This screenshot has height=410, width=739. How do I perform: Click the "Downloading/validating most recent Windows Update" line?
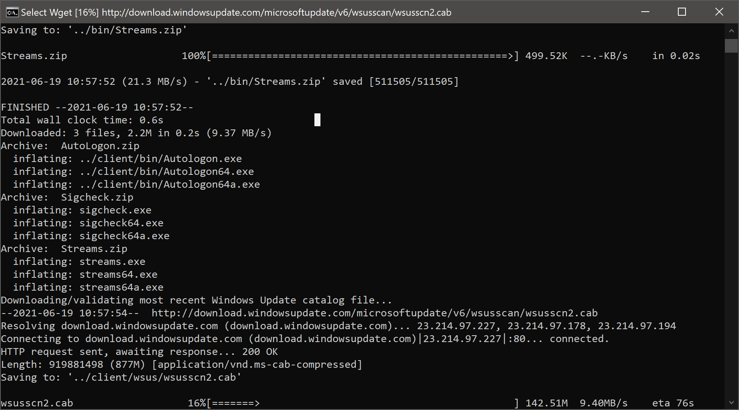[196, 300]
